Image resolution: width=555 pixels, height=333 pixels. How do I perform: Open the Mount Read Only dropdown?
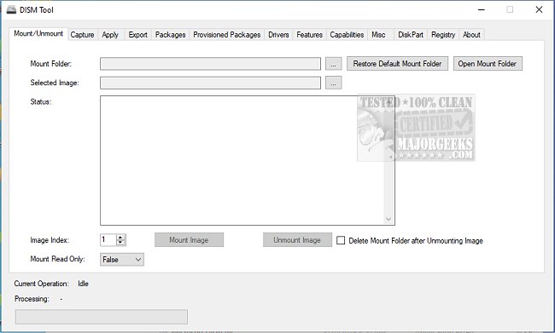tap(122, 260)
